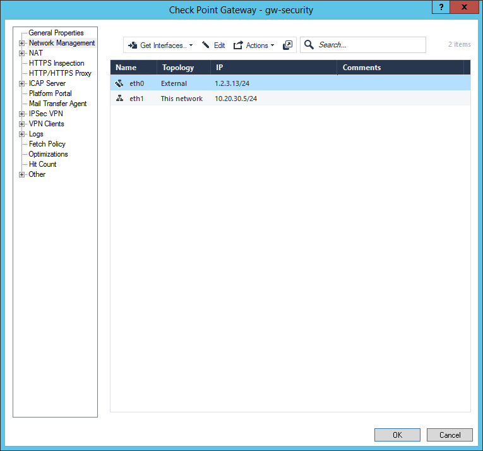Click the Edit pencil icon
This screenshot has height=451, width=483.
(206, 45)
